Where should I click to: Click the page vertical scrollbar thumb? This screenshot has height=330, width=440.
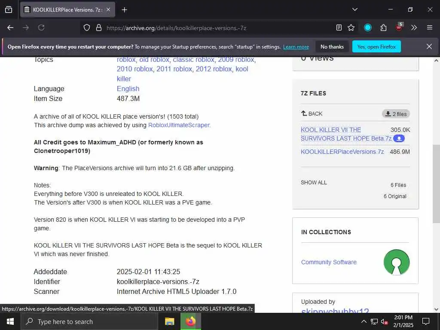pos(437,184)
